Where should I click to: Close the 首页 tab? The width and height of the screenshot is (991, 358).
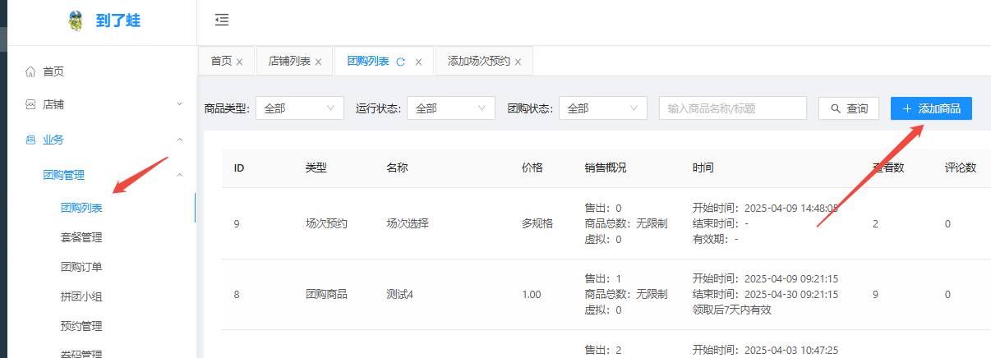tap(239, 62)
